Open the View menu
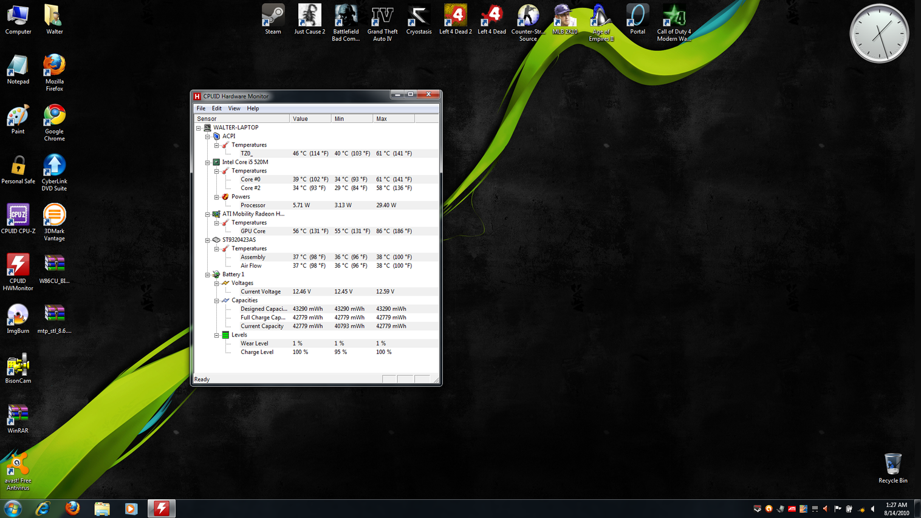Viewport: 921px width, 518px height. (x=234, y=109)
